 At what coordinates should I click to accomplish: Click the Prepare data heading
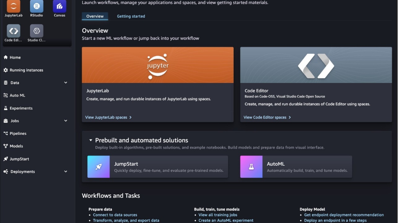click(x=100, y=209)
